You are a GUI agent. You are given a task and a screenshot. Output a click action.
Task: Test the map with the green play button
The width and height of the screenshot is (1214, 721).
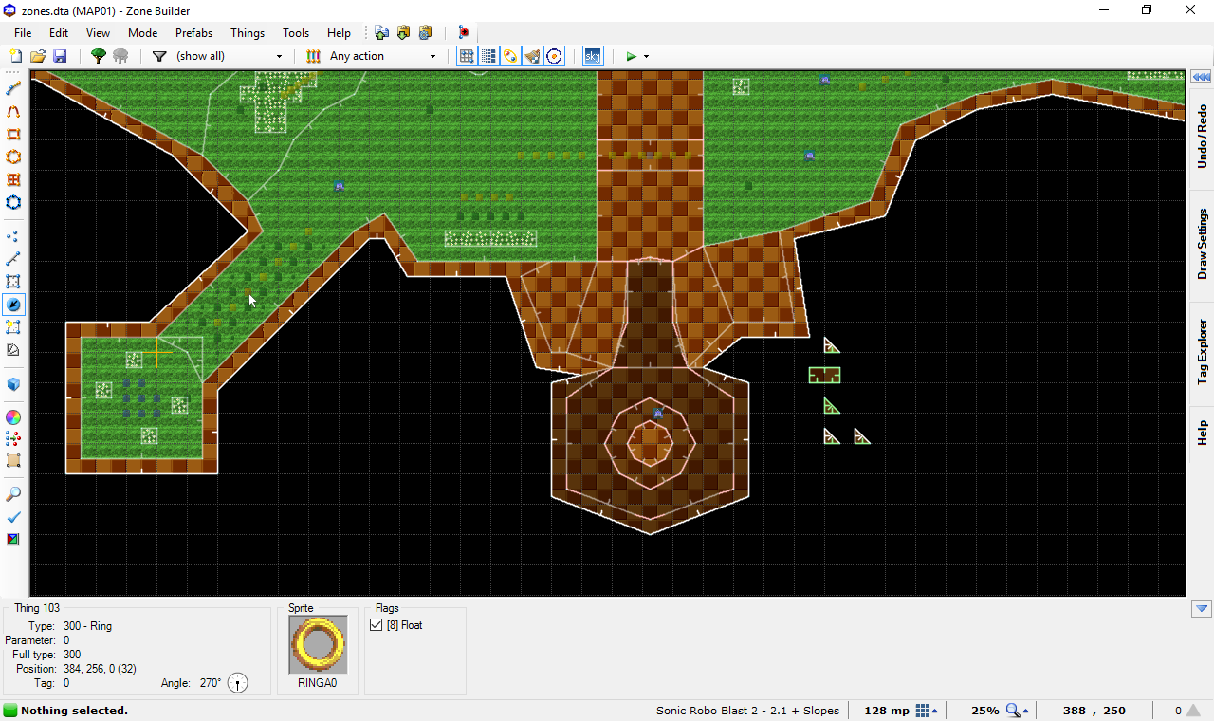pyautogui.click(x=632, y=56)
